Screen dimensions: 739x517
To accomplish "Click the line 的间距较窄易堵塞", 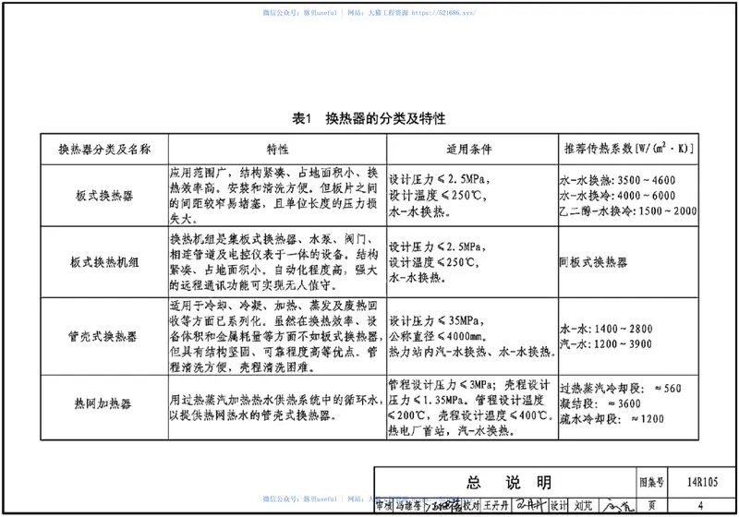I will (219, 203).
